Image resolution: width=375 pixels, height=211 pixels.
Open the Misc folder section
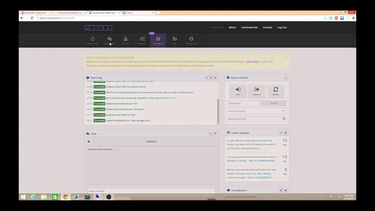coord(175,40)
